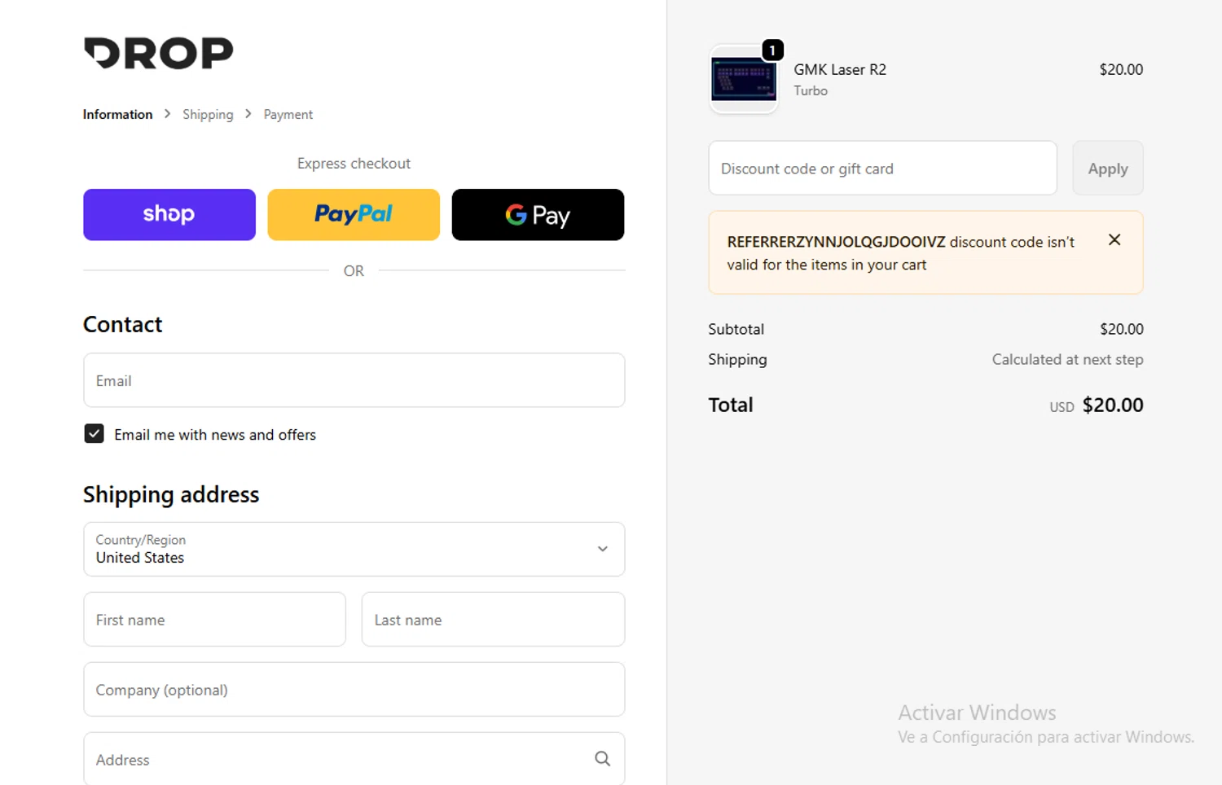The height and width of the screenshot is (785, 1222).
Task: Apply the discount code
Action: 1107,169
